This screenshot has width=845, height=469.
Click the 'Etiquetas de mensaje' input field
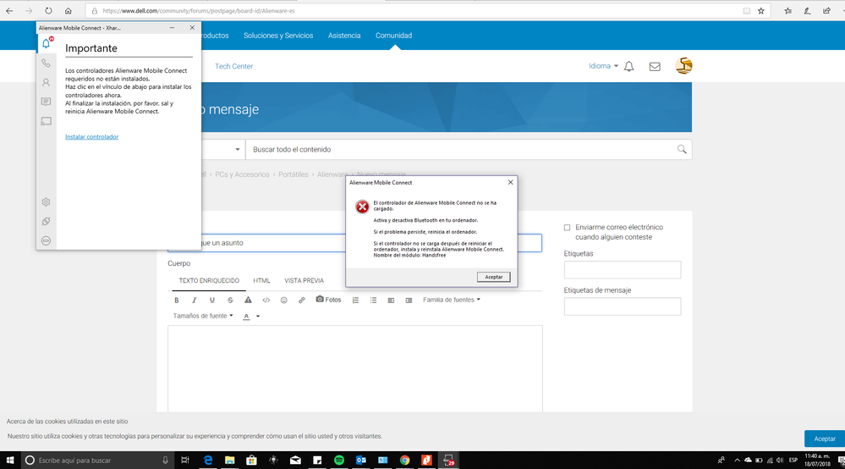click(623, 306)
